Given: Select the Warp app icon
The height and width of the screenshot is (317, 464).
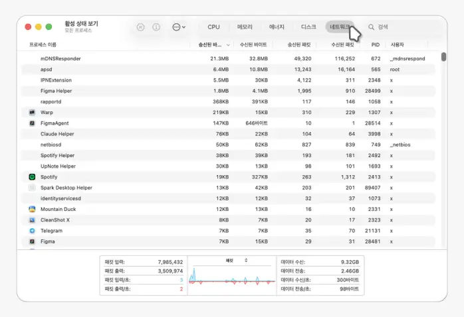Looking at the screenshot, I should (32, 113).
